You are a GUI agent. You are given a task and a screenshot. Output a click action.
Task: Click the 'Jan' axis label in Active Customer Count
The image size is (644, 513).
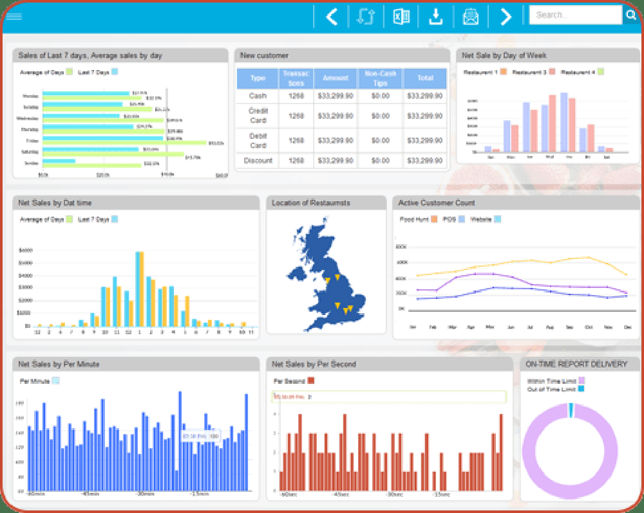click(x=413, y=327)
